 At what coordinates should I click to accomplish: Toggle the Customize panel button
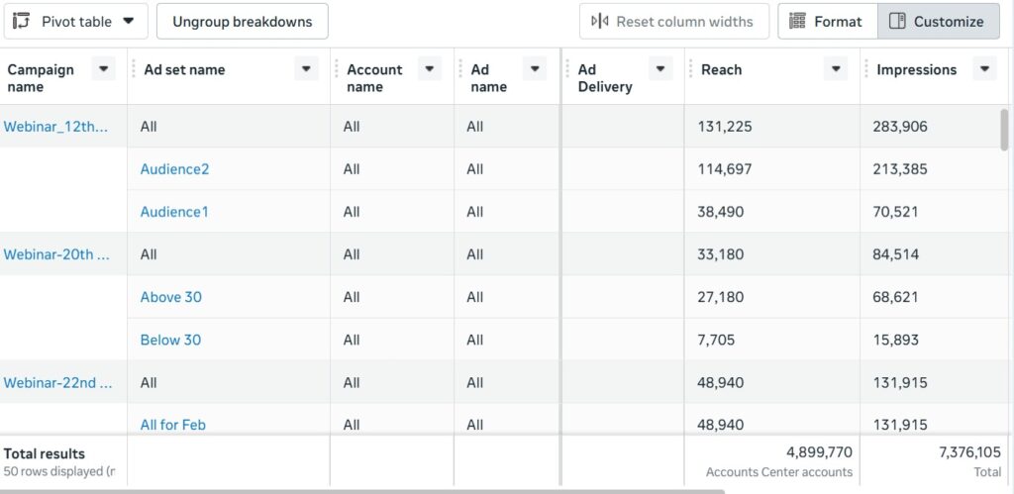938,21
